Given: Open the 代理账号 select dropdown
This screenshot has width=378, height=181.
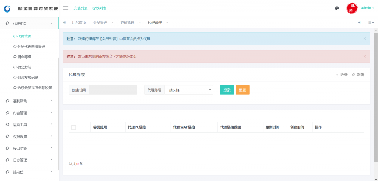Looking at the screenshot, I should point(189,90).
